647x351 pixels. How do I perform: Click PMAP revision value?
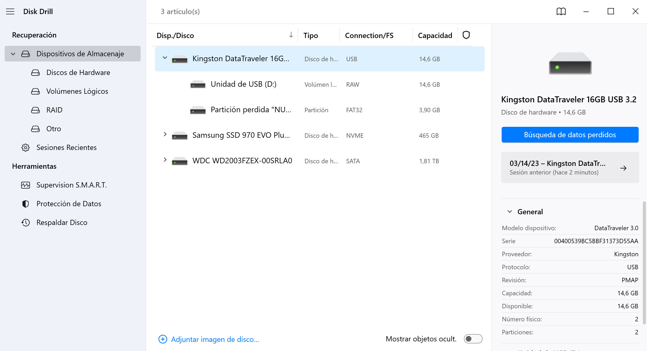click(630, 280)
